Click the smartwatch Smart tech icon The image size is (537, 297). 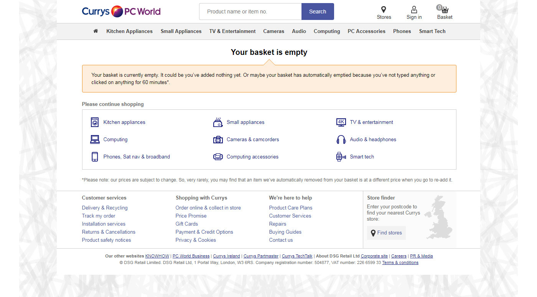(x=341, y=157)
